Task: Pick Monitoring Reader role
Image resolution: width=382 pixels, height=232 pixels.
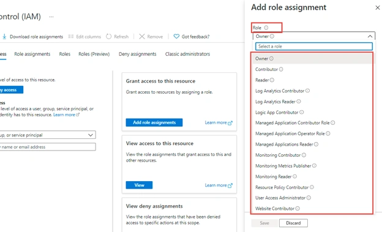Action: (313, 176)
